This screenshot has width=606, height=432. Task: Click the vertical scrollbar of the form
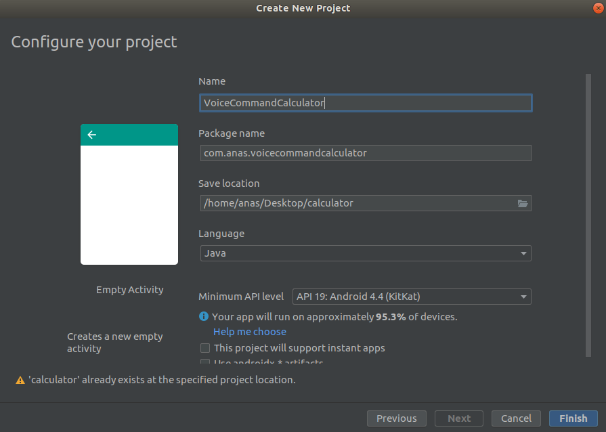pos(588,215)
